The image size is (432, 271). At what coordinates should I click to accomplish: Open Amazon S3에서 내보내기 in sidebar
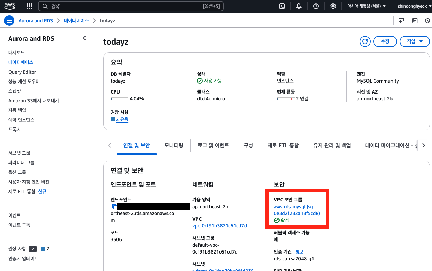tap(34, 101)
